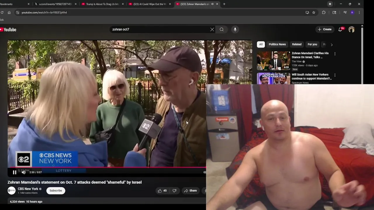Open the 'The View' channel link
374x210 pixels.
pos(297,62)
